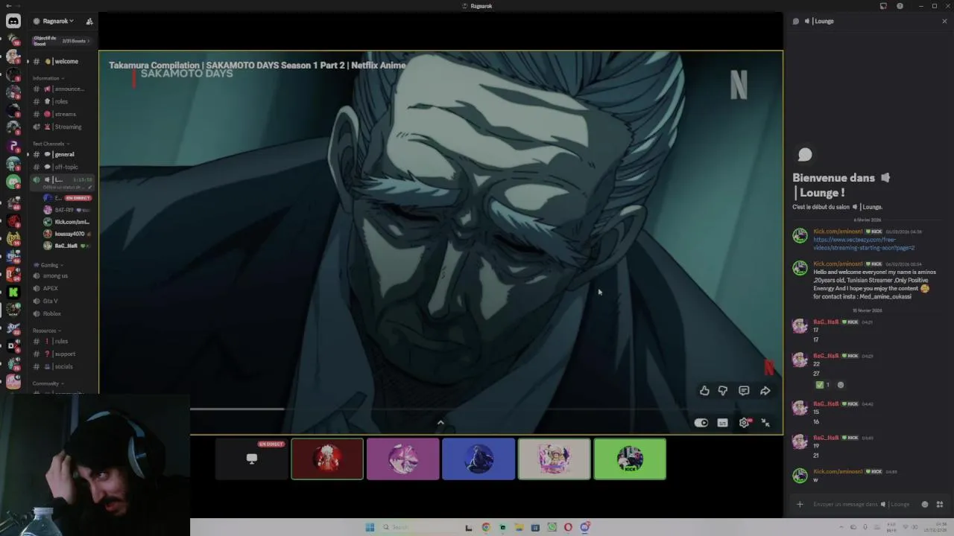Open the boost objective banner
This screenshot has height=536, width=954.
62,41
